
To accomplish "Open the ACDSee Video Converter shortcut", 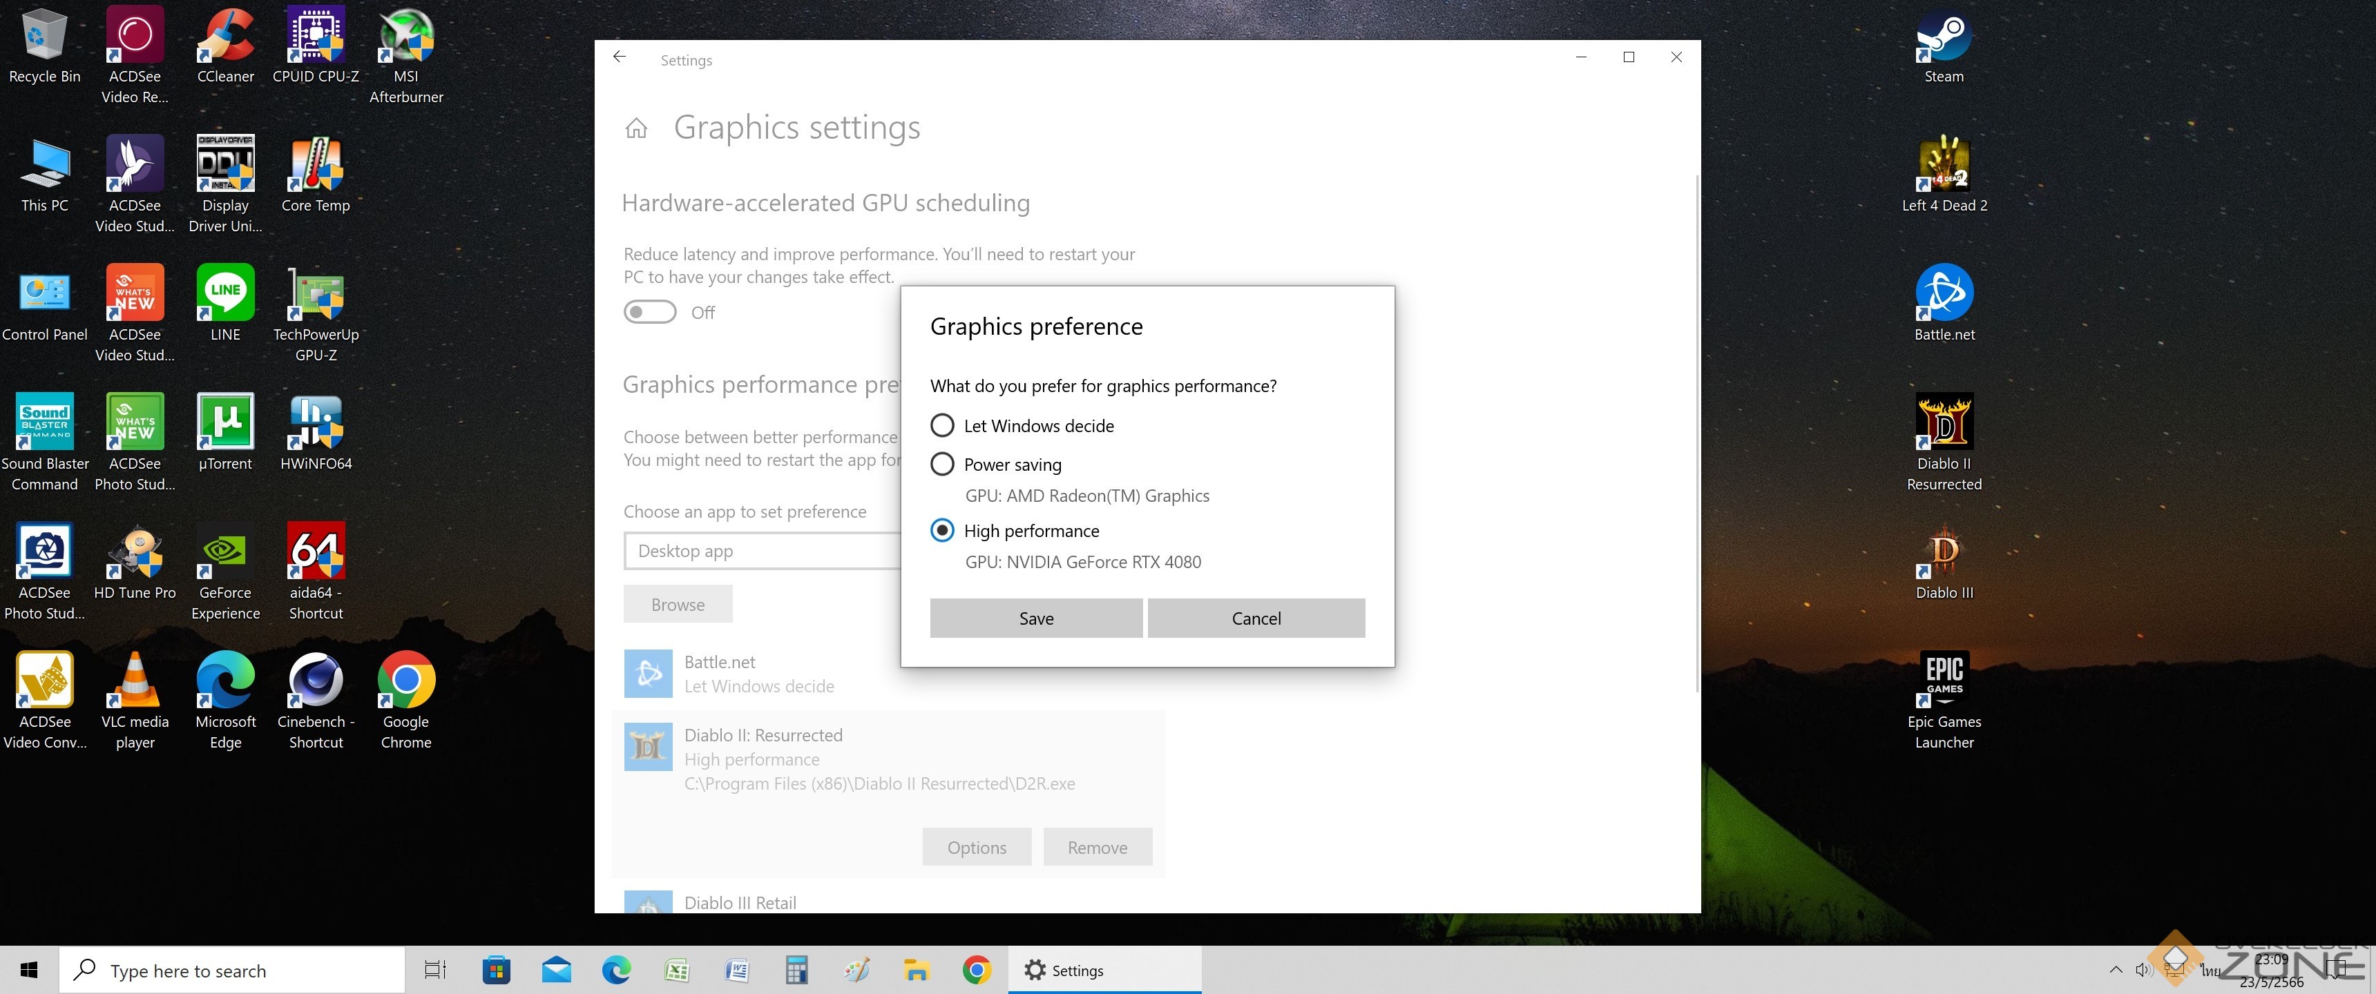I will pyautogui.click(x=44, y=701).
